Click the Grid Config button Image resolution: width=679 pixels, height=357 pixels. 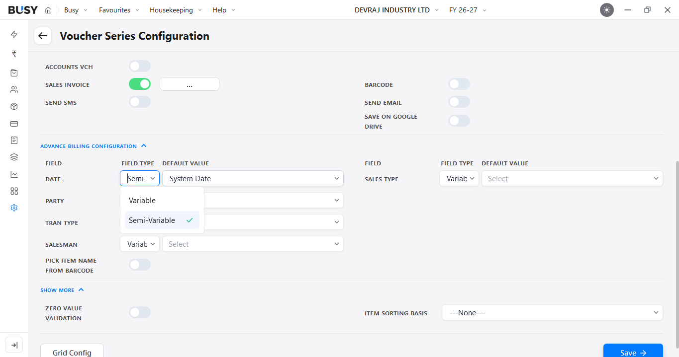72,351
